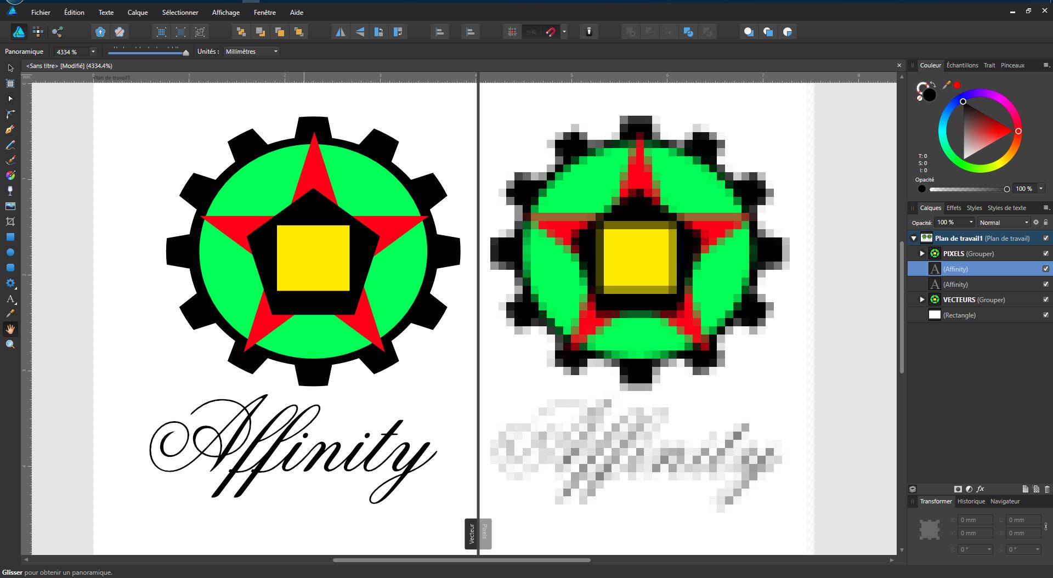Select the Ellipse shape tool
This screenshot has height=578, width=1053.
(x=10, y=252)
